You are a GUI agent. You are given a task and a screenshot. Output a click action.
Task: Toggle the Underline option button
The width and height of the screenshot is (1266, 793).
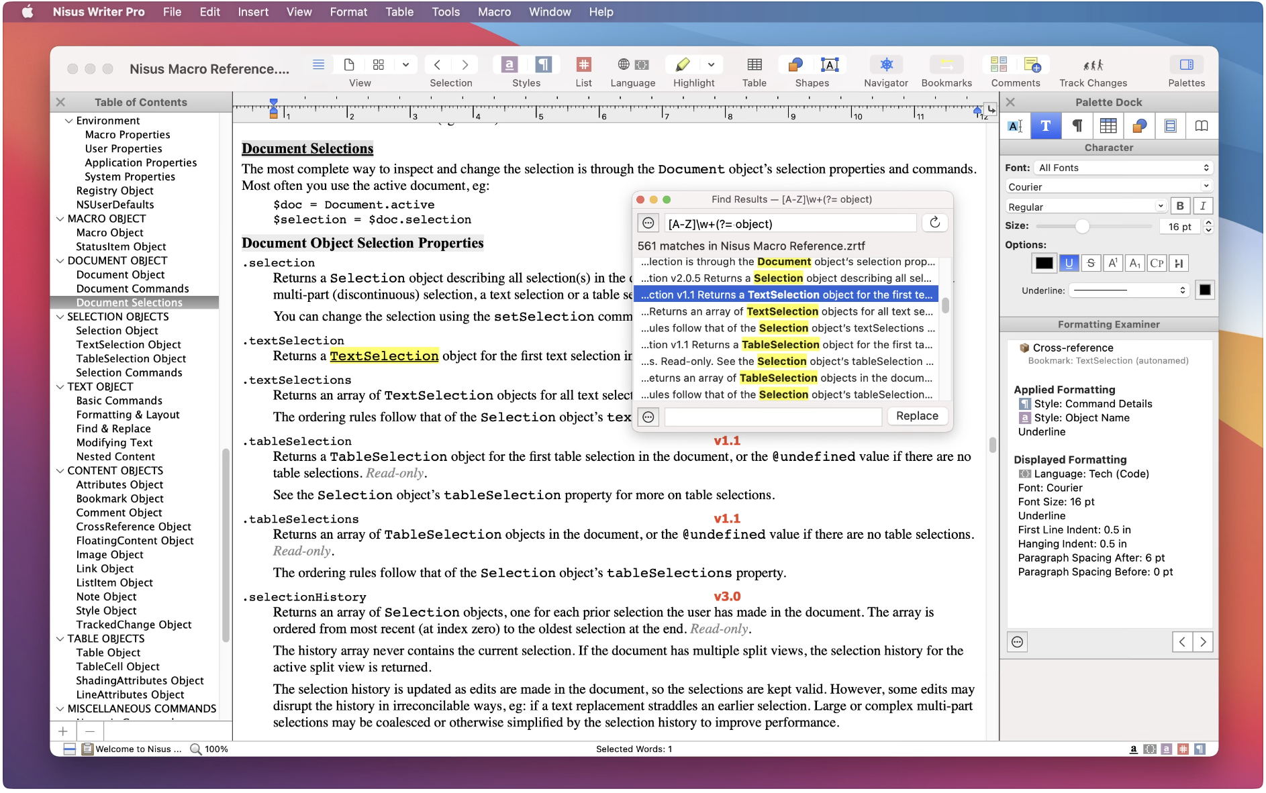click(x=1069, y=264)
